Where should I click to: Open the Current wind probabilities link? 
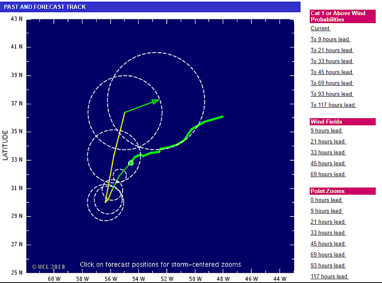click(320, 28)
